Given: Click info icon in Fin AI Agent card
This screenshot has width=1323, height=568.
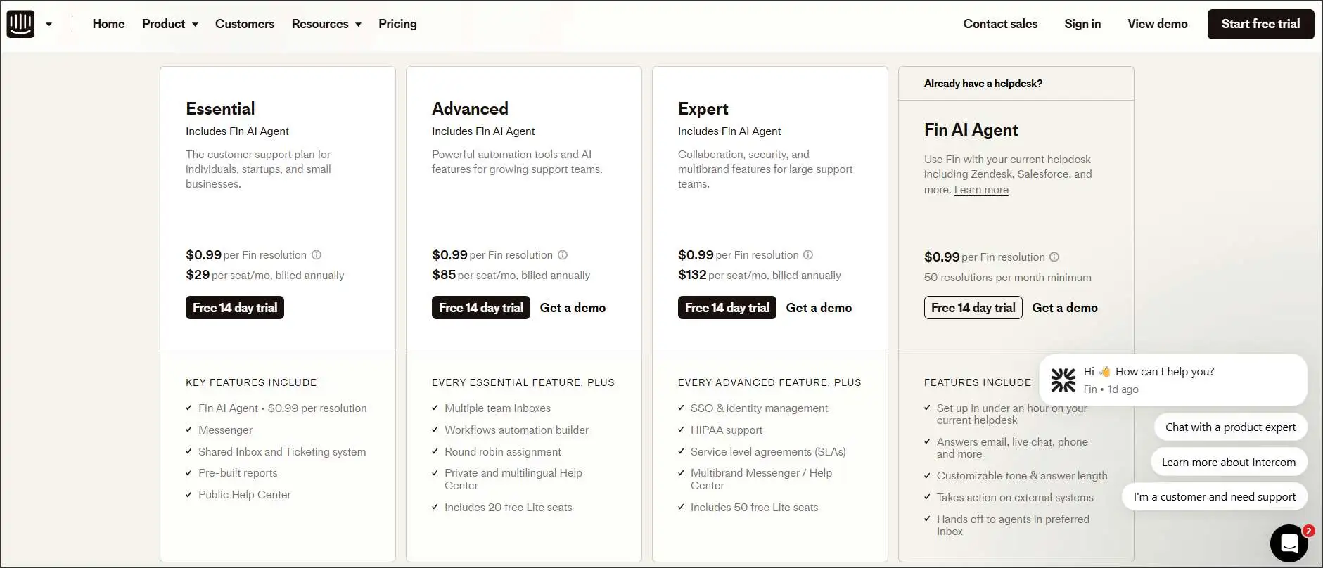Looking at the screenshot, I should tap(1054, 257).
